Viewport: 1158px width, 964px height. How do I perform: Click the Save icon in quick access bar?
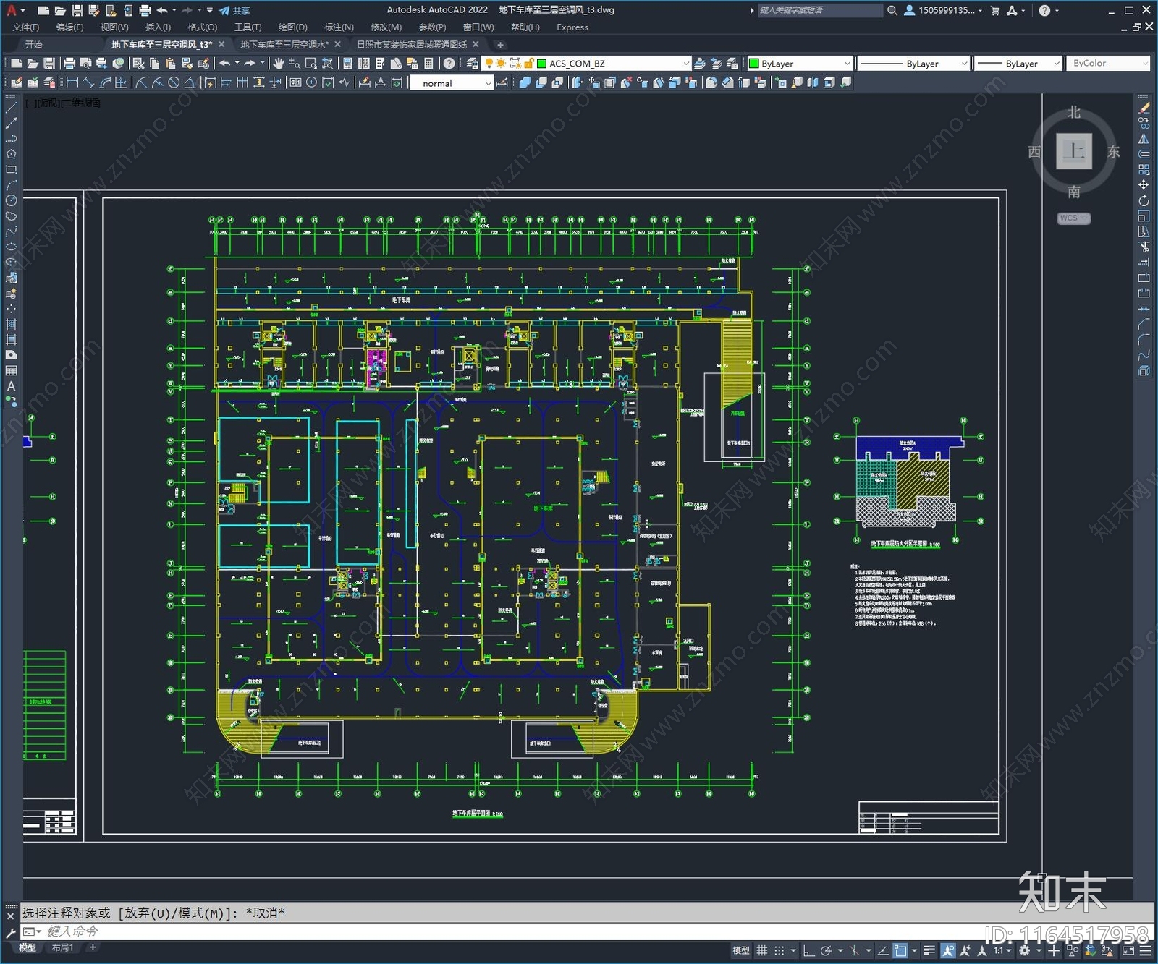pos(77,10)
